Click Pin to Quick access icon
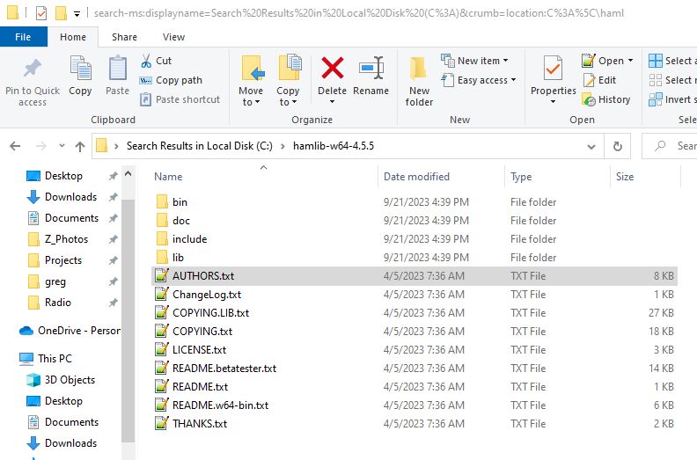Image resolution: width=697 pixels, height=460 pixels. 33,69
